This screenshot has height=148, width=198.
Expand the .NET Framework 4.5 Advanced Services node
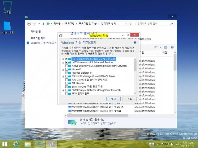coord(63,63)
